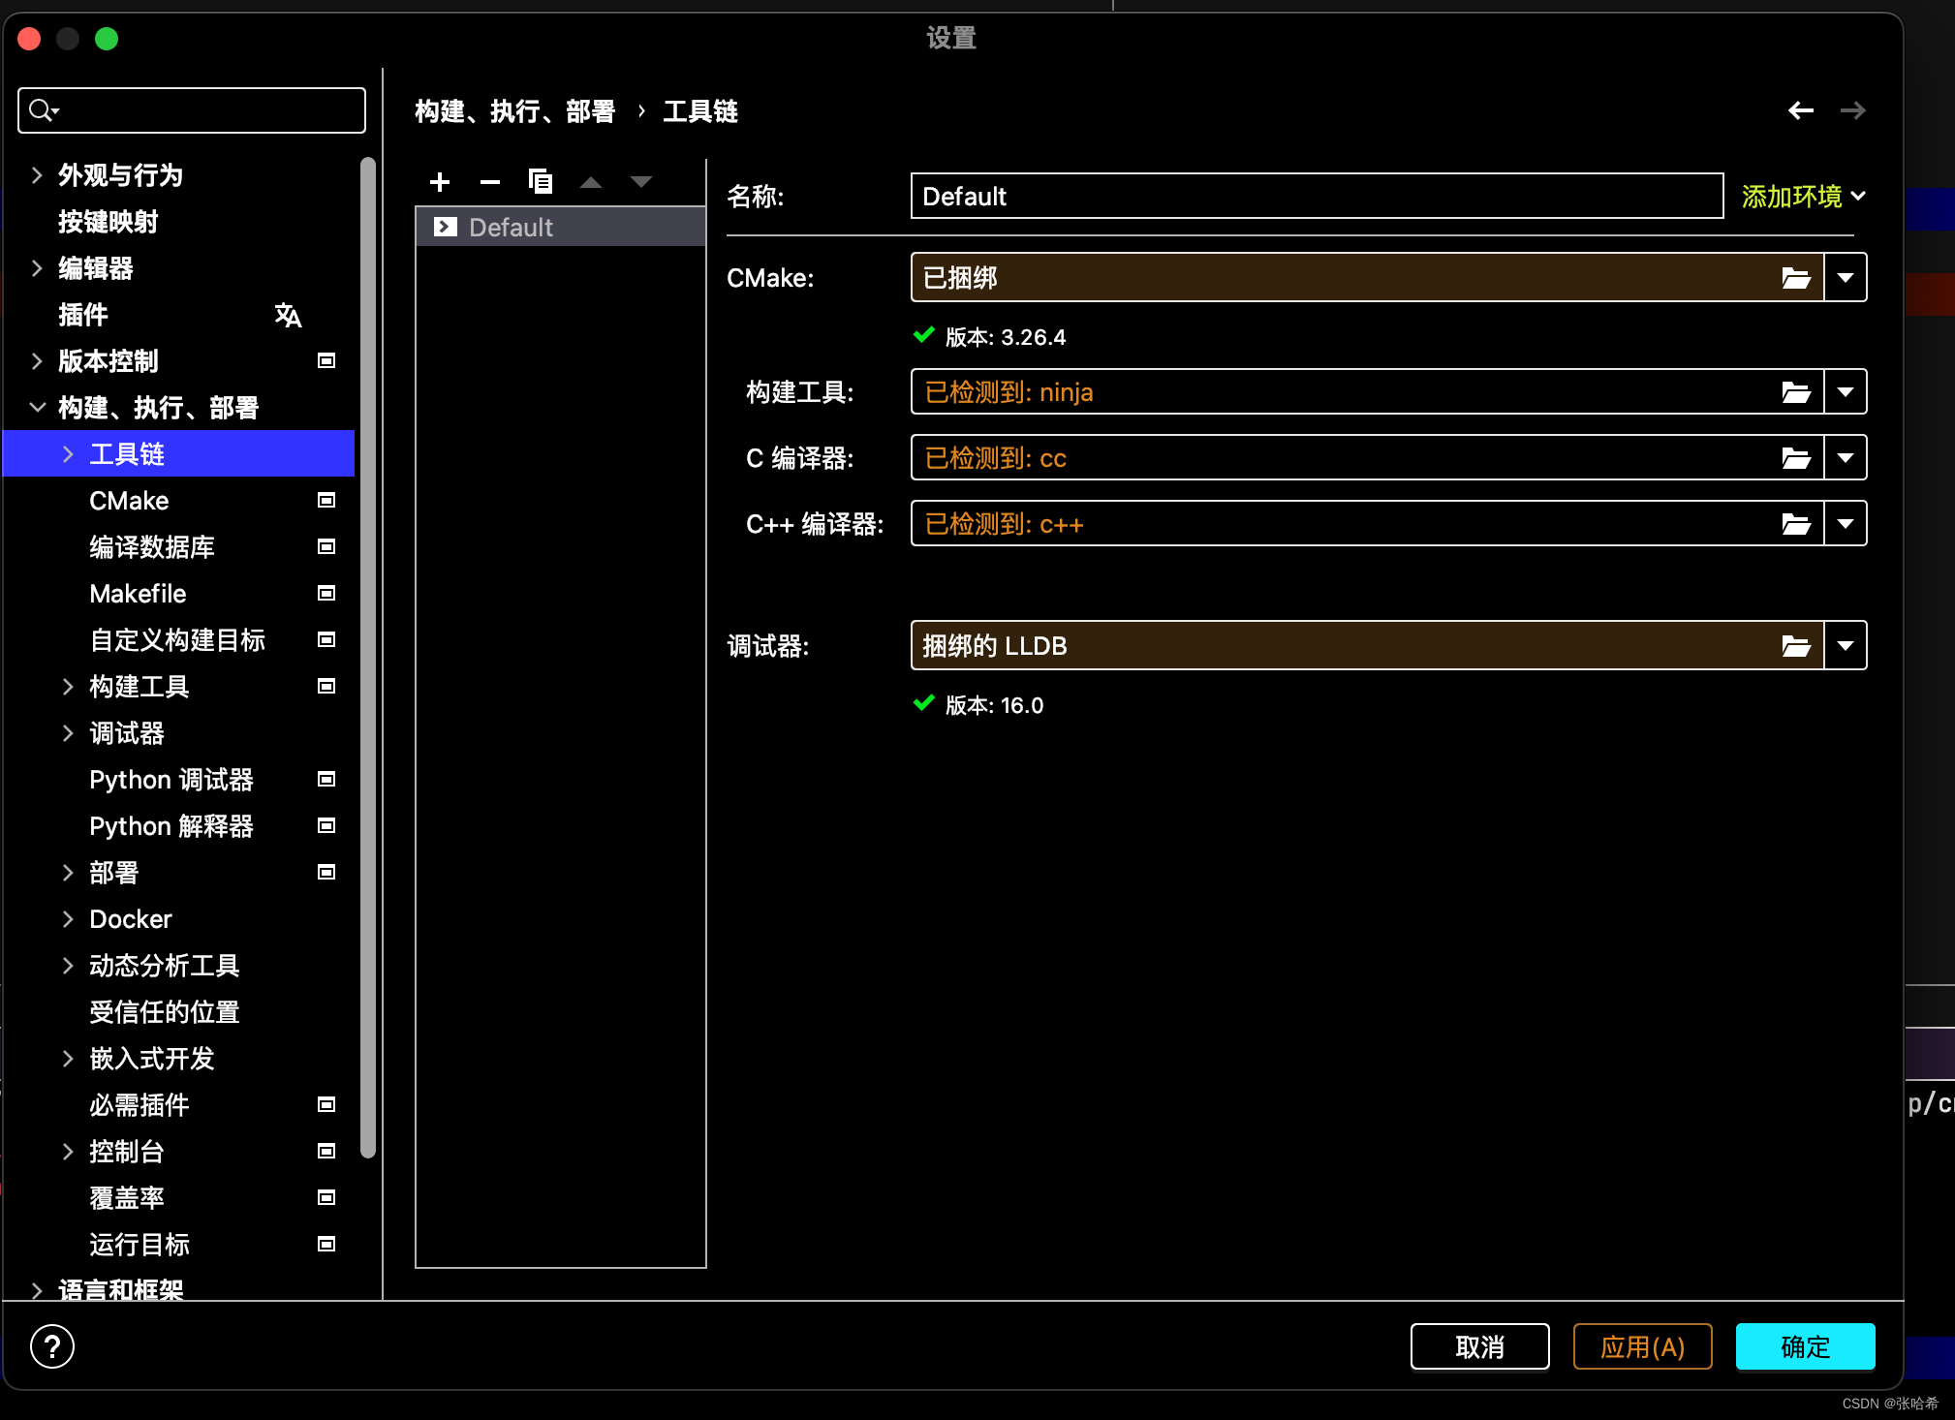Browse for a C++ compiler via folder icon
This screenshot has height=1420, width=1955.
[x=1796, y=523]
